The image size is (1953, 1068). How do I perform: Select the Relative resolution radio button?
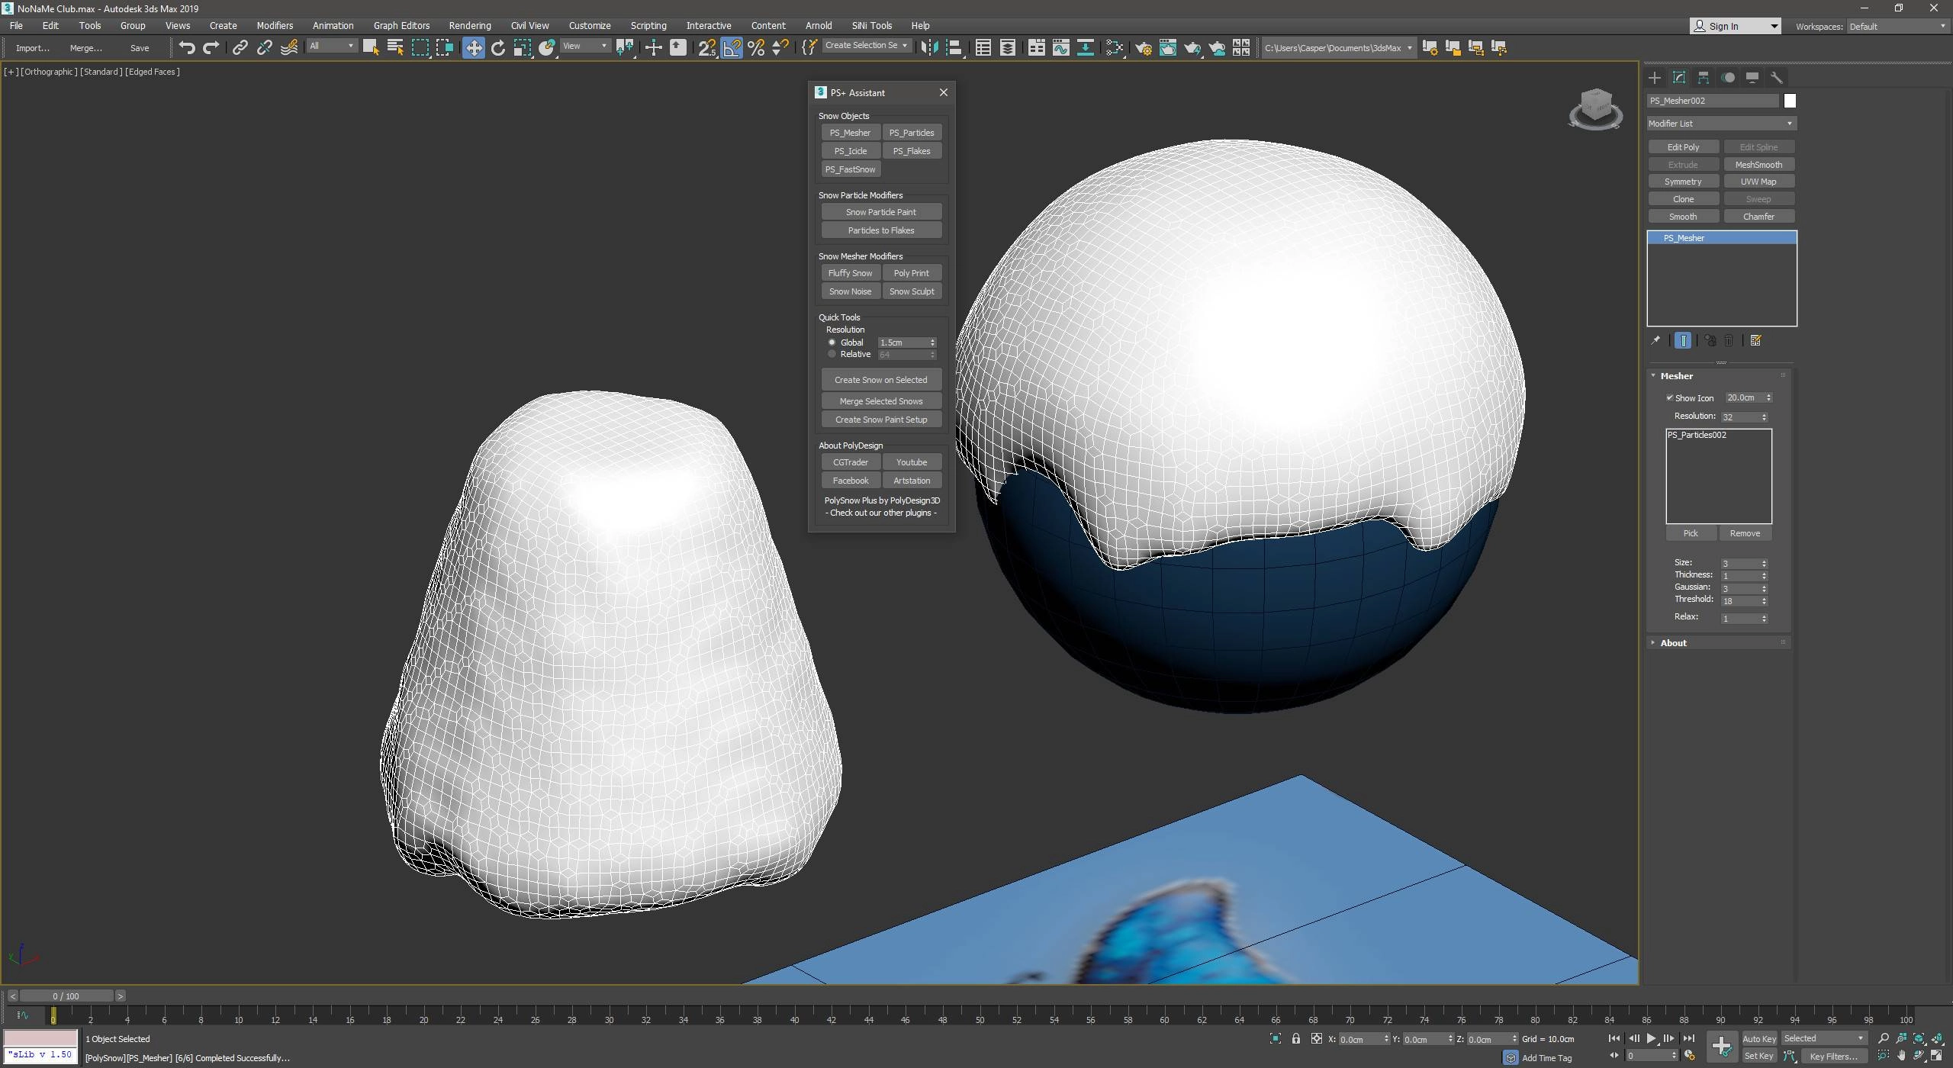click(x=832, y=354)
